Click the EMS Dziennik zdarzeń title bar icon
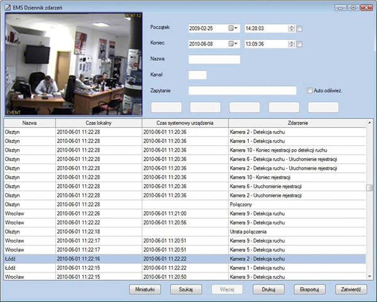Viewport: 377px width, 302px height. pyautogui.click(x=8, y=8)
